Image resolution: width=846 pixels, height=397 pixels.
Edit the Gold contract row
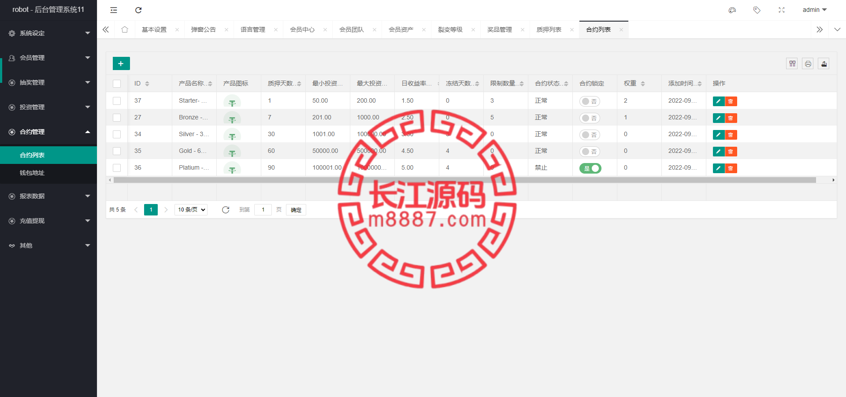point(719,152)
